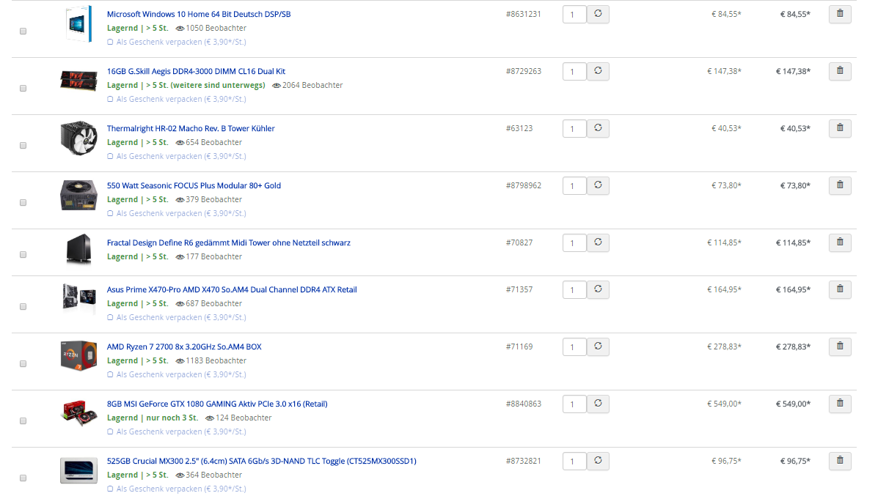Delete the AMD Ryzen 7 2700 from cart
Screen dimensions: 878x504
point(839,346)
